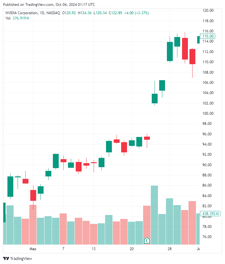This screenshot has width=225, height=264.
Task: Click the 120.00 price scale label
Action: click(208, 10)
